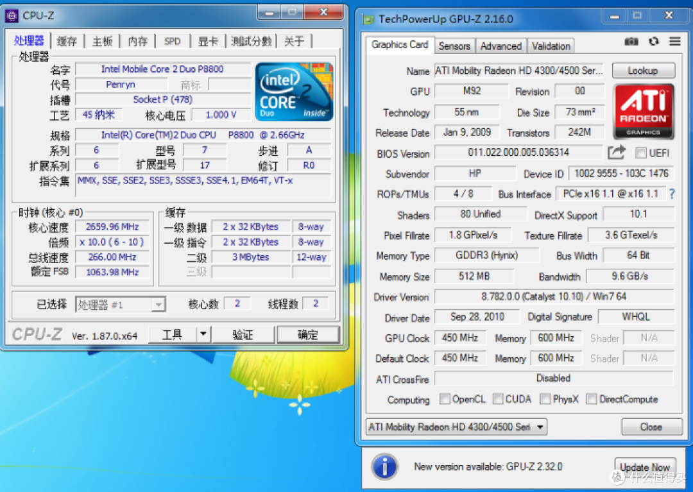This screenshot has height=492, width=693.
Task: Click the GPU-Z screenshot camera icon
Action: (631, 42)
